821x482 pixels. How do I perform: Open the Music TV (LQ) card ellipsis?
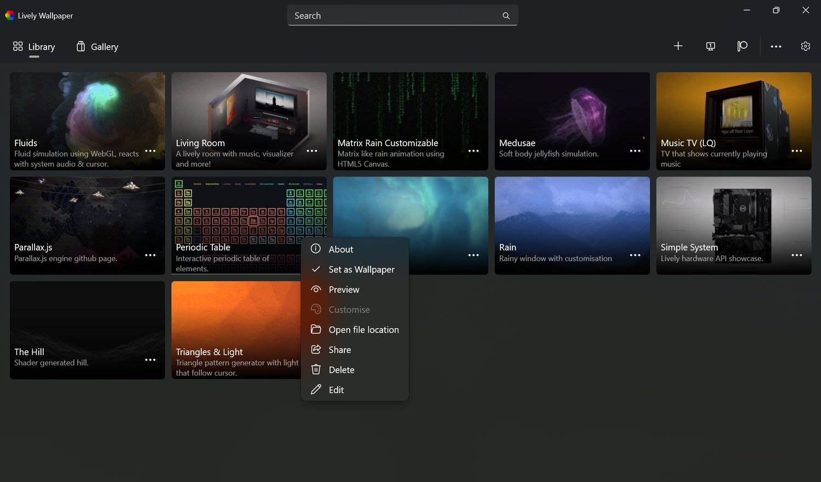(797, 151)
